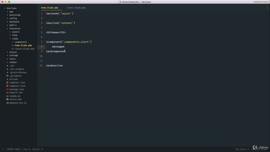
Task: Switch to the alert.blade.php tab
Action: 76,8
